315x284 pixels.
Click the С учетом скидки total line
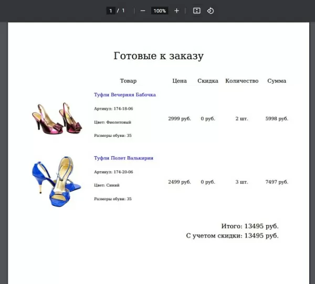233,235
